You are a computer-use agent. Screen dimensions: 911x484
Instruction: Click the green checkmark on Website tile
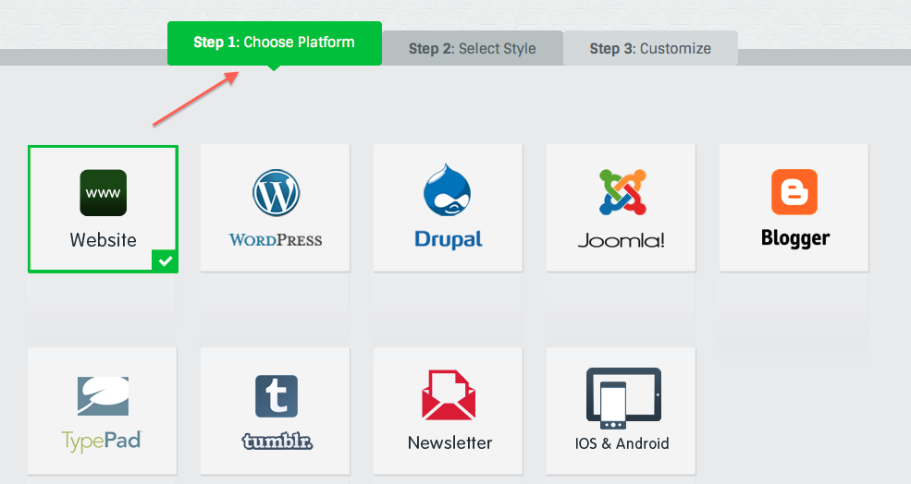click(166, 261)
